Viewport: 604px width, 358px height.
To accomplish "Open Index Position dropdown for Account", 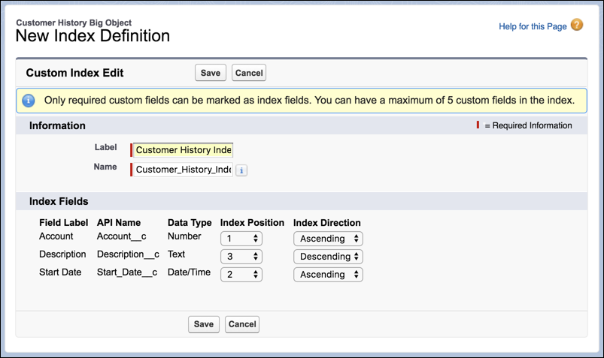I will [241, 239].
